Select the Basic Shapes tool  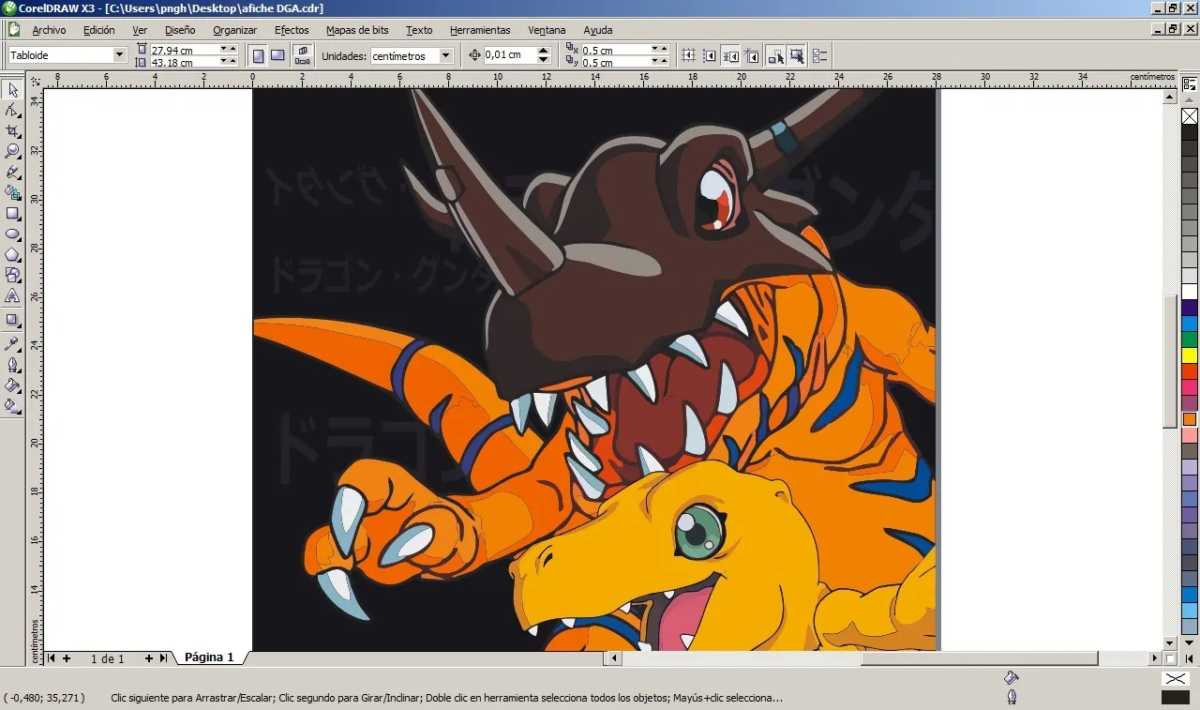pos(12,275)
